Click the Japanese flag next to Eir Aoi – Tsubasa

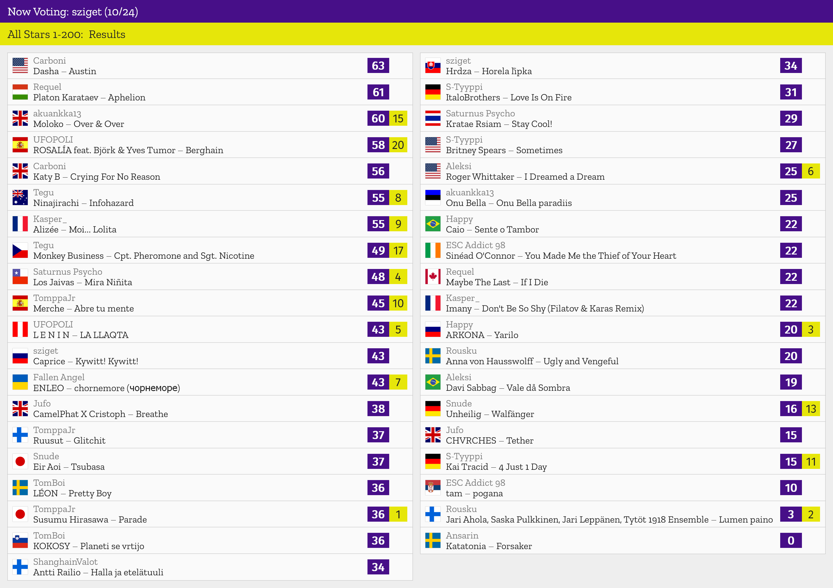coord(20,461)
